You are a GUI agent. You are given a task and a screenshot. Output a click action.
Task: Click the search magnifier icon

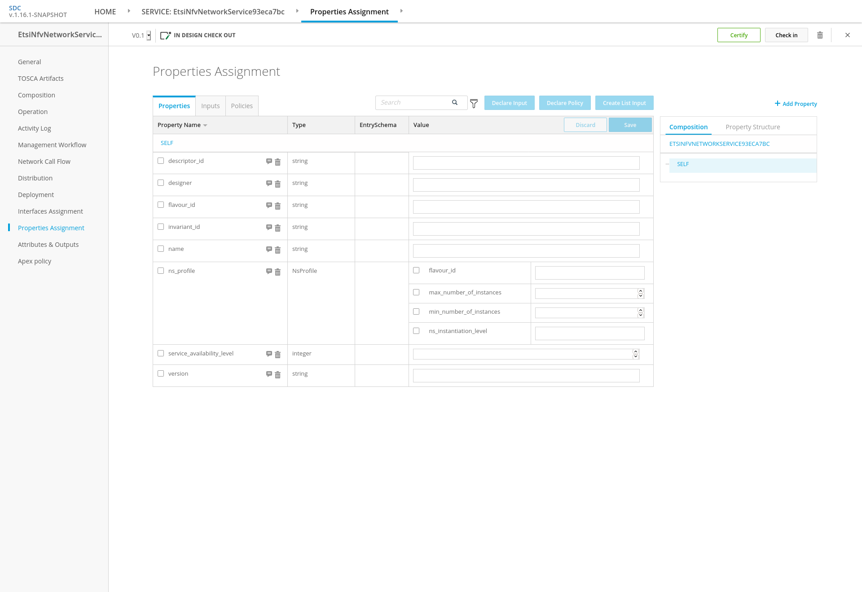(455, 102)
